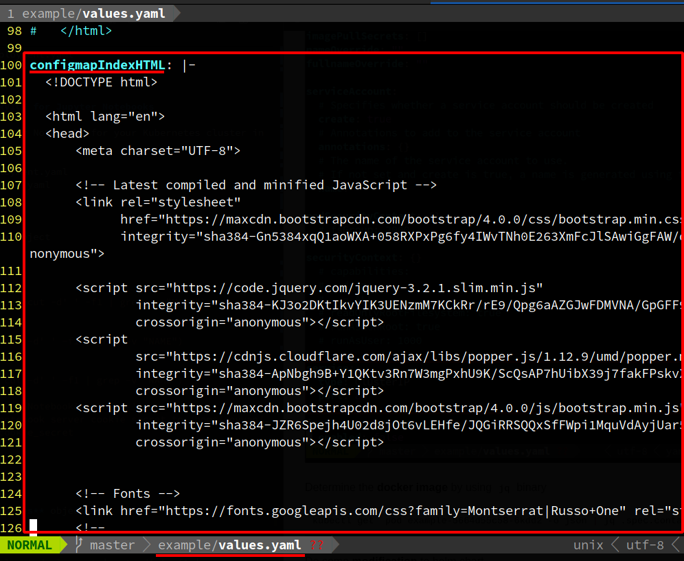Click the sha384-ApNbgh9B integrity line
The image size is (684, 561).
pos(409,374)
